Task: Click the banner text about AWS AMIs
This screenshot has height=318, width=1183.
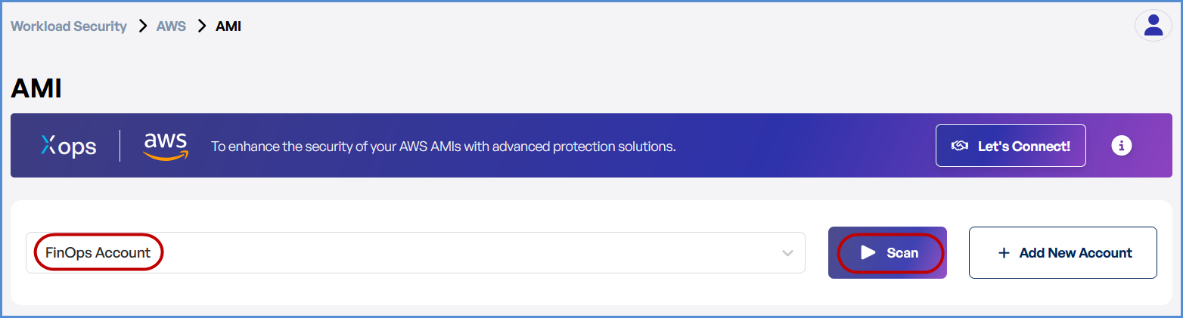Action: (442, 146)
